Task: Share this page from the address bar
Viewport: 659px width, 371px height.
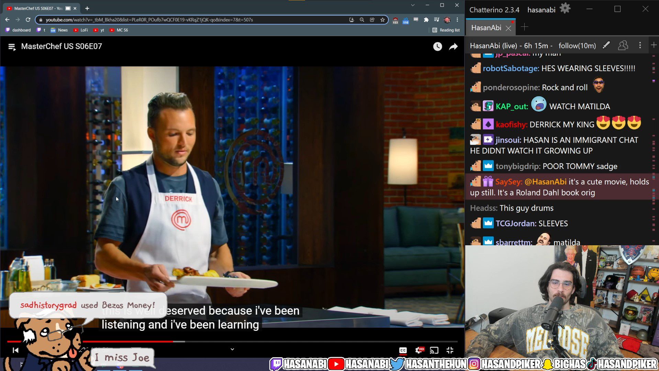Action: (372, 20)
